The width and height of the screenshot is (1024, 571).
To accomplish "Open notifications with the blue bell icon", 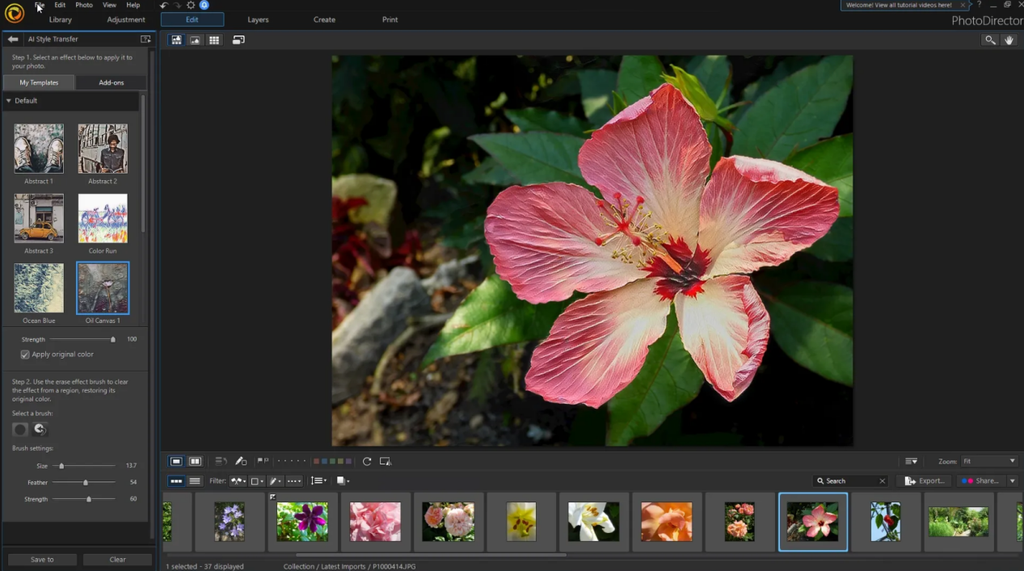I will 204,5.
